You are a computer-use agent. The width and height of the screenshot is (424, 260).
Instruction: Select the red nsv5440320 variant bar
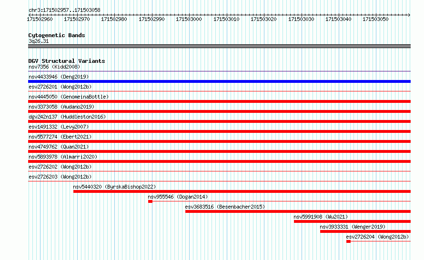click(x=242, y=191)
